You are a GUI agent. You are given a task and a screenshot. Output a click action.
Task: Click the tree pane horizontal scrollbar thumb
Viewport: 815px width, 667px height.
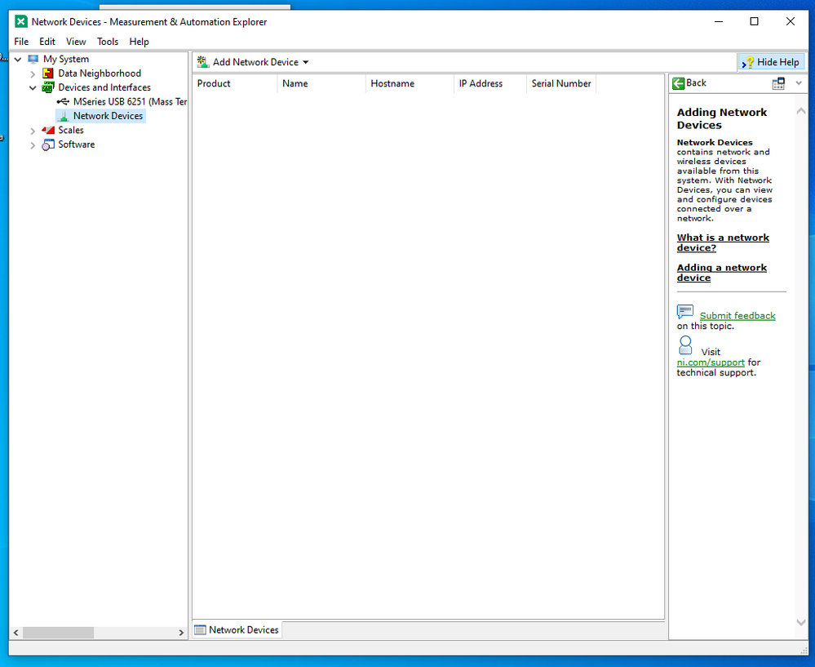58,633
